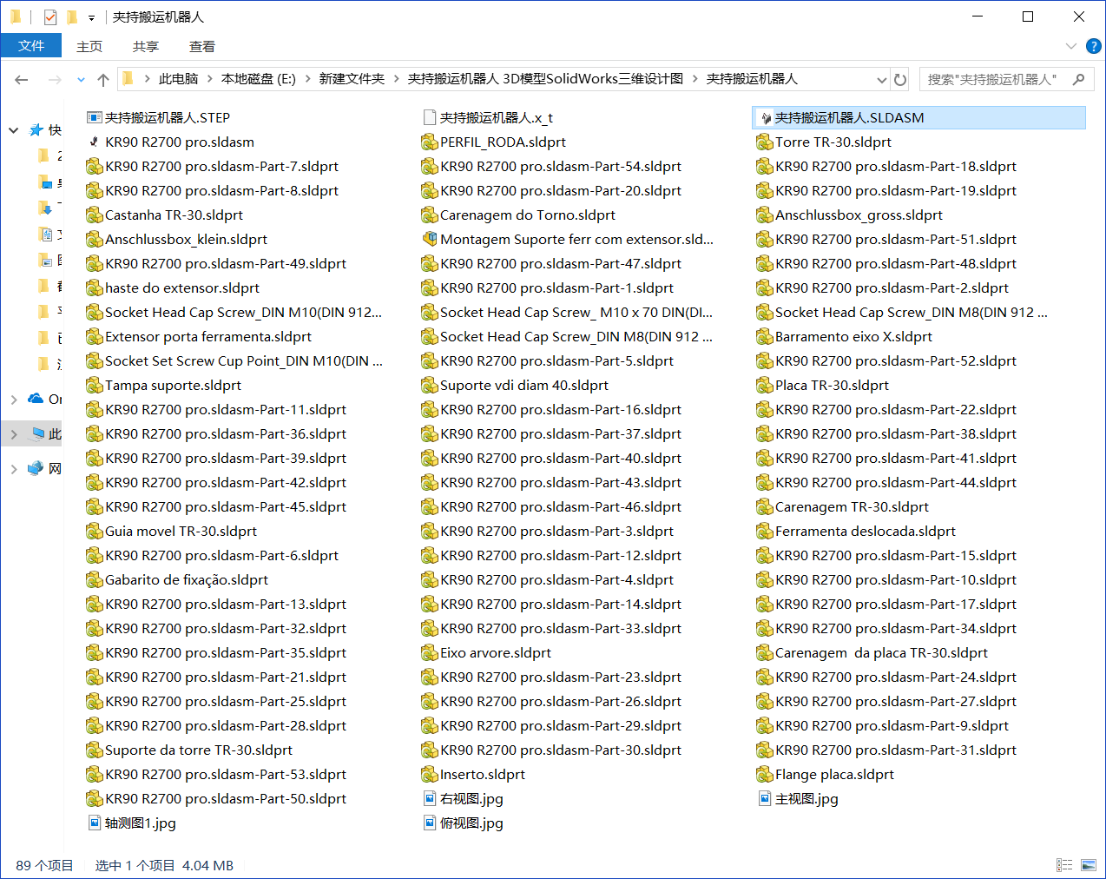Select Carenagem da placa TR-30.sldprt file name
1106x879 pixels.
coord(881,653)
